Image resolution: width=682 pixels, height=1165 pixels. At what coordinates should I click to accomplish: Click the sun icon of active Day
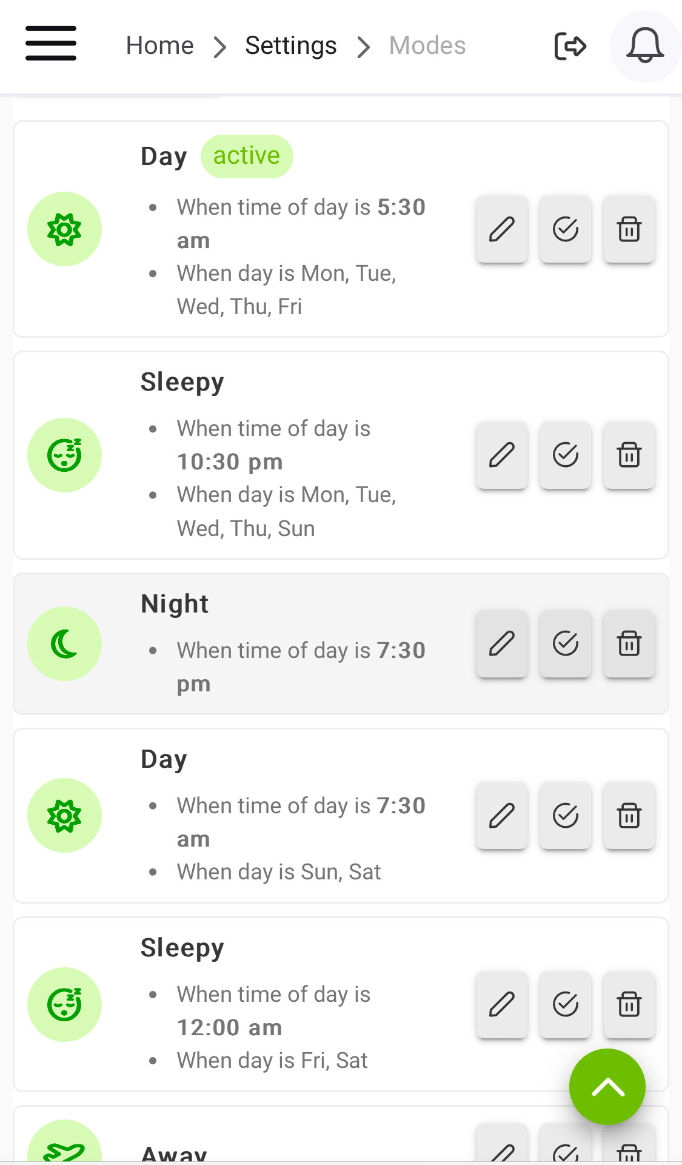click(x=64, y=229)
